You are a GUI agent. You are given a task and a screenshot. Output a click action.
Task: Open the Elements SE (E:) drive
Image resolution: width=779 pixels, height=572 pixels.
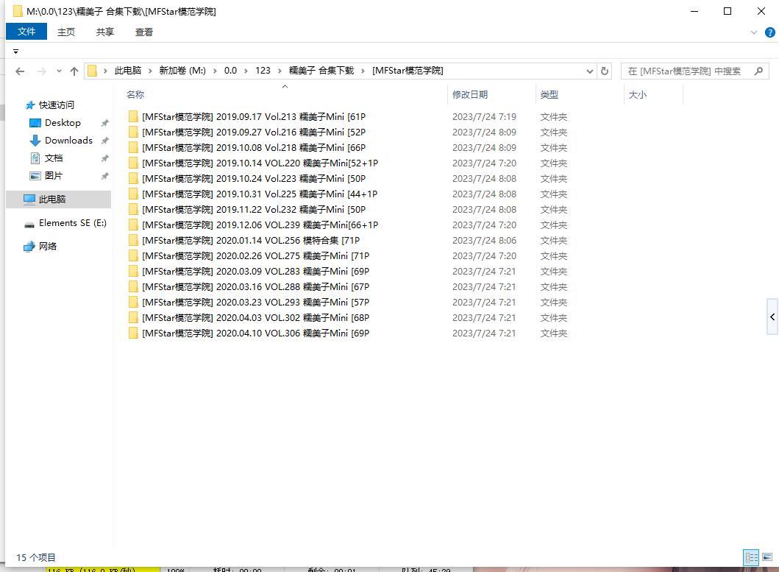72,223
